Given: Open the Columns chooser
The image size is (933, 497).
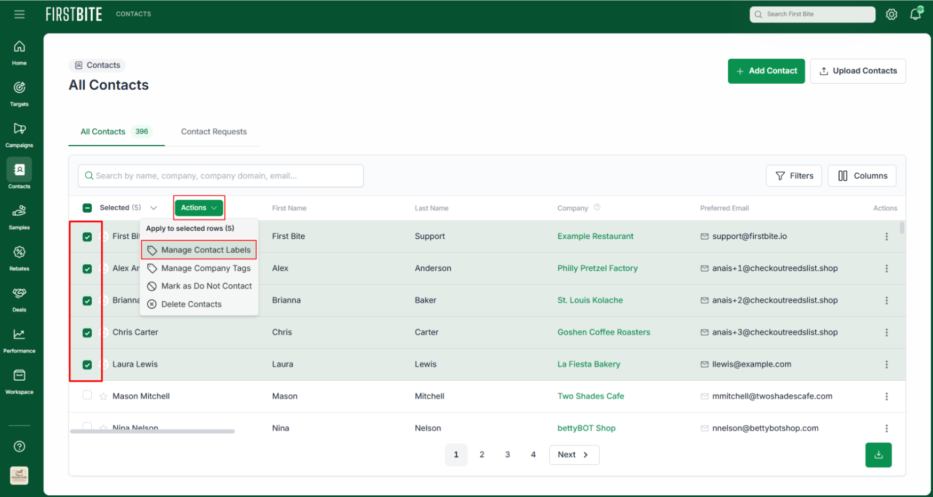Looking at the screenshot, I should 862,175.
